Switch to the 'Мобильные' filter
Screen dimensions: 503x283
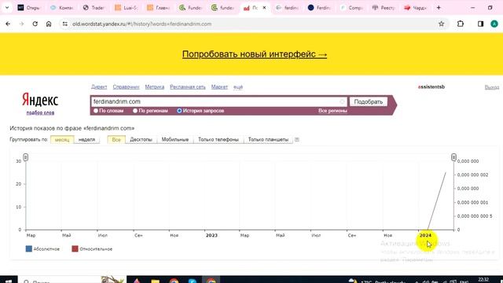click(x=175, y=140)
